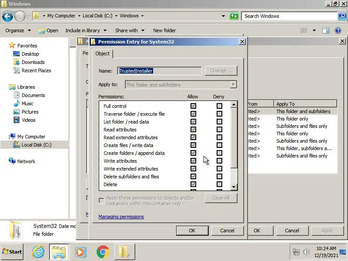The image size is (348, 261).
Task: Open recent pages dropdown beside Forward arrow
Action: click(28, 16)
